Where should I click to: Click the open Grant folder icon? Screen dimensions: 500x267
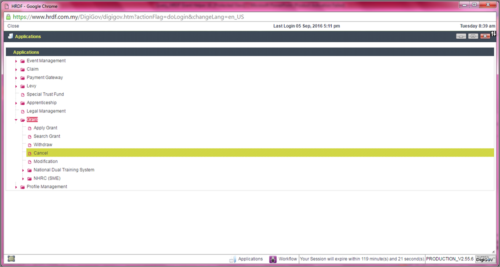tap(23, 120)
